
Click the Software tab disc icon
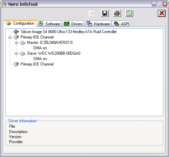[41, 24]
